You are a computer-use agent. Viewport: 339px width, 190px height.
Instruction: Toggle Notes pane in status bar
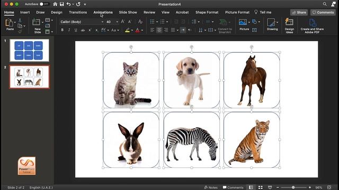point(211,187)
